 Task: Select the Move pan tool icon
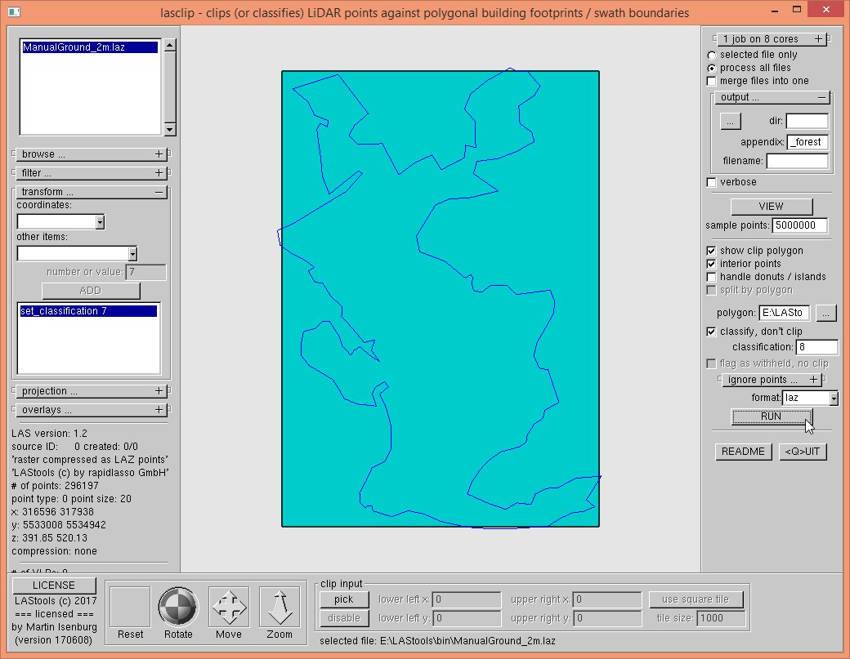point(229,607)
